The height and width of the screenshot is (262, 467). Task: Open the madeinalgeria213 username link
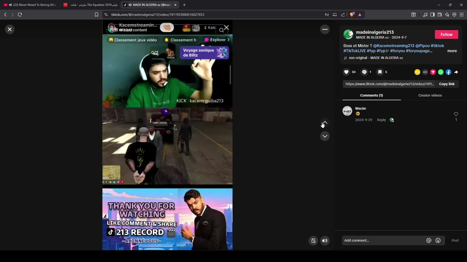375,32
